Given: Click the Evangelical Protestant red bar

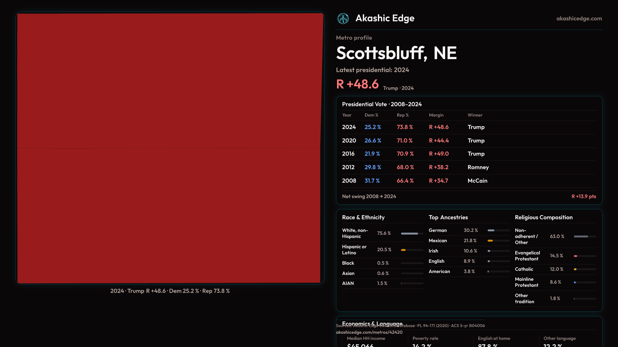Looking at the screenshot, I should [x=576, y=256].
